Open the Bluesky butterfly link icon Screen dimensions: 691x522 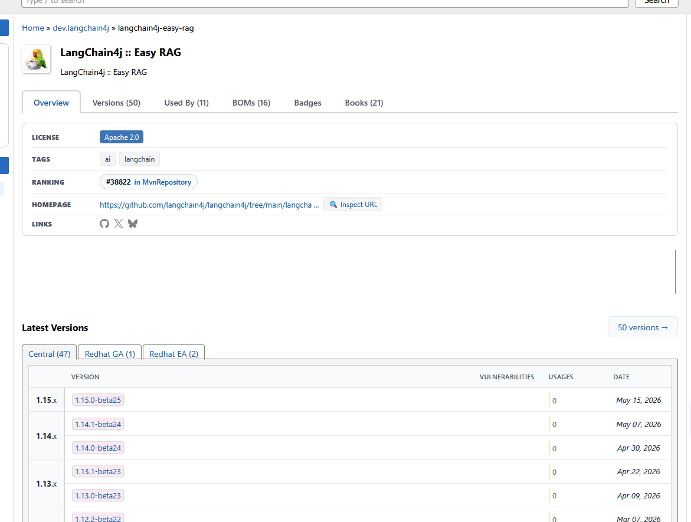tap(133, 224)
